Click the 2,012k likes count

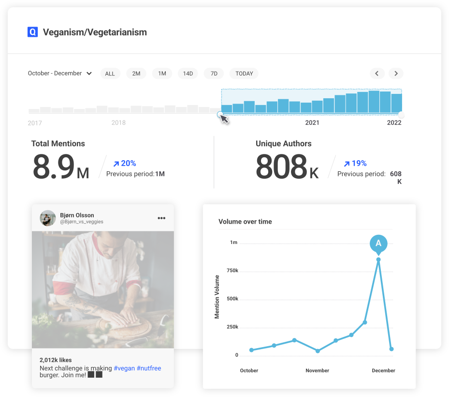coord(56,360)
